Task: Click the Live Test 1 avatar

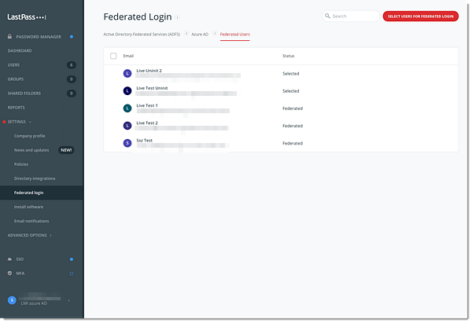Action: click(127, 108)
